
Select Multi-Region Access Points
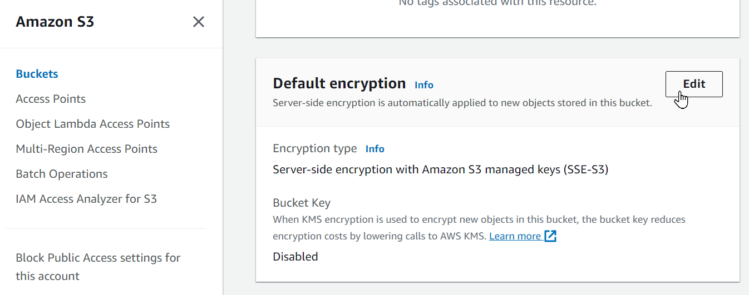click(x=87, y=149)
